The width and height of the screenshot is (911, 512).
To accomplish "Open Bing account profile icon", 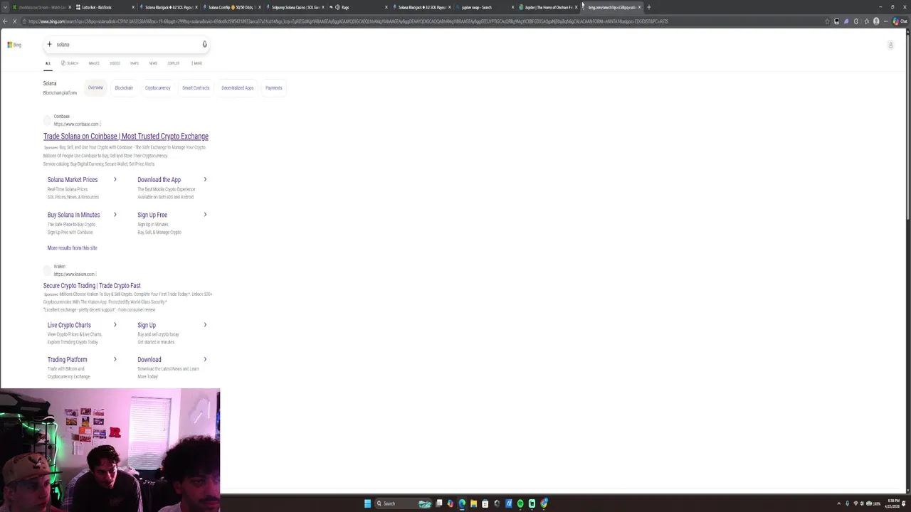I will 890,46.
